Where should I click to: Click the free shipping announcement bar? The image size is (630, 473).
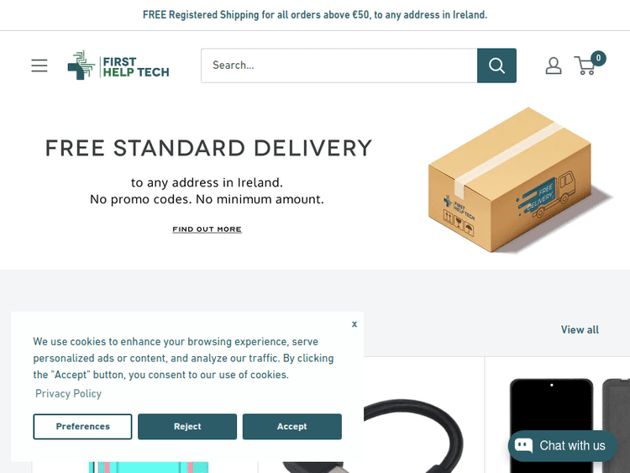315,15
